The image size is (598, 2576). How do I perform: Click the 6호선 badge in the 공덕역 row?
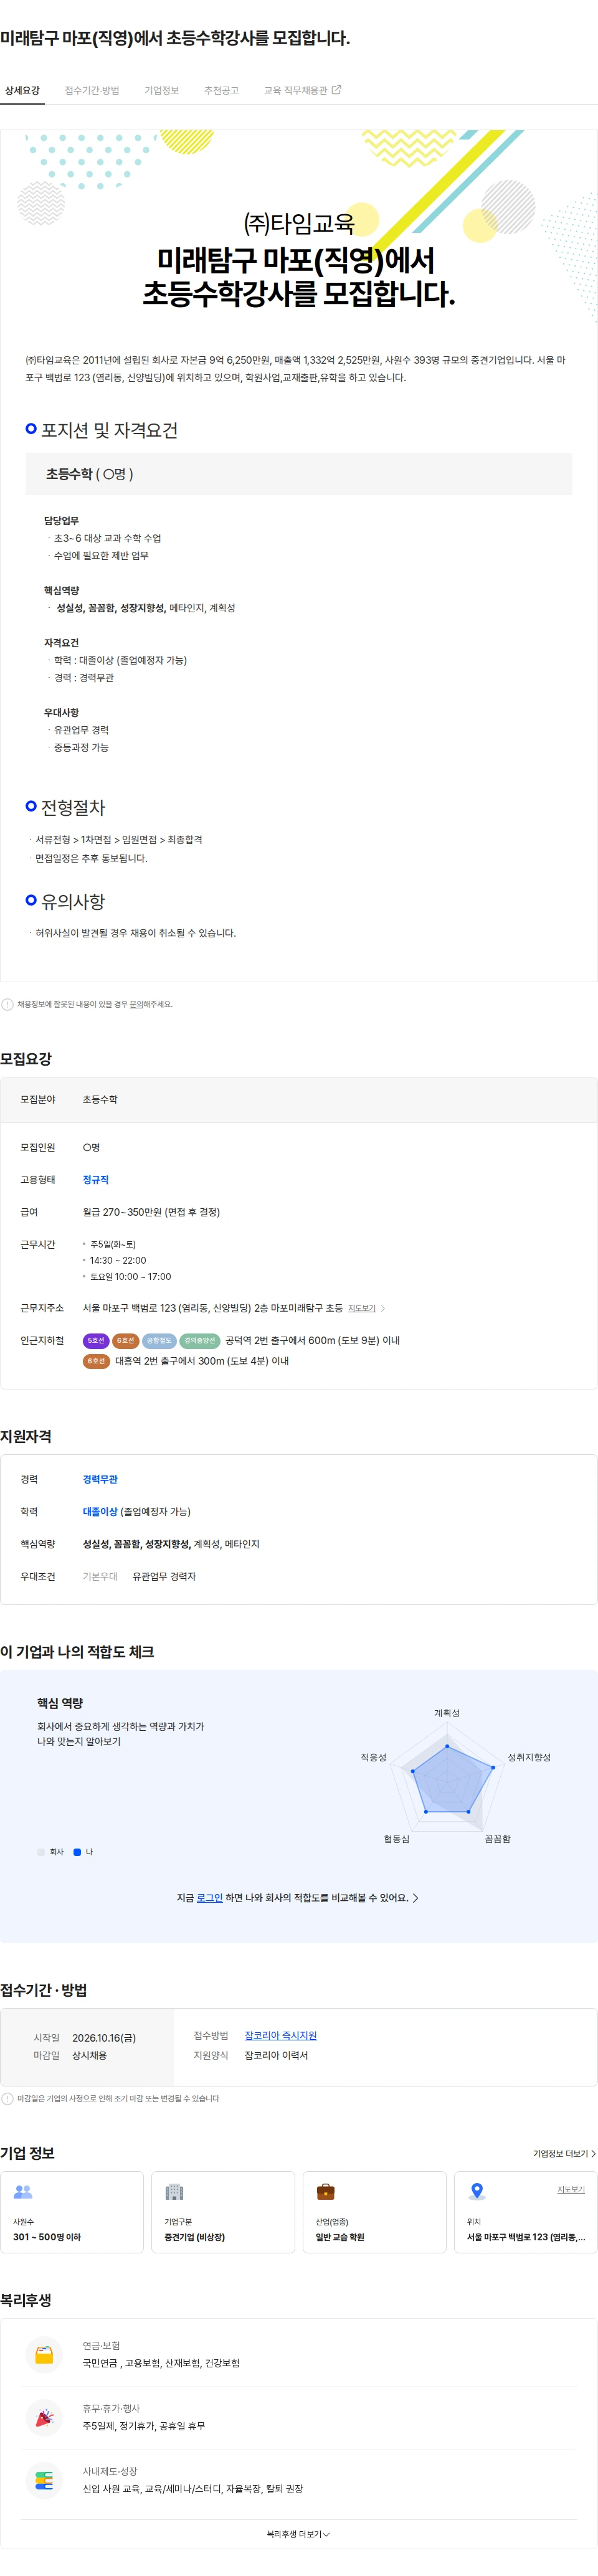tap(126, 1341)
